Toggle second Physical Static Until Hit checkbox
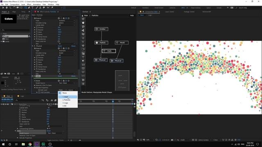This screenshot has height=147, width=262. click(x=59, y=71)
